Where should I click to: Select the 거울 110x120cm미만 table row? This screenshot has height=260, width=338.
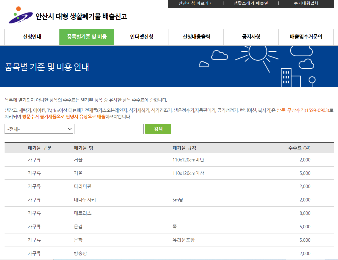point(169,160)
